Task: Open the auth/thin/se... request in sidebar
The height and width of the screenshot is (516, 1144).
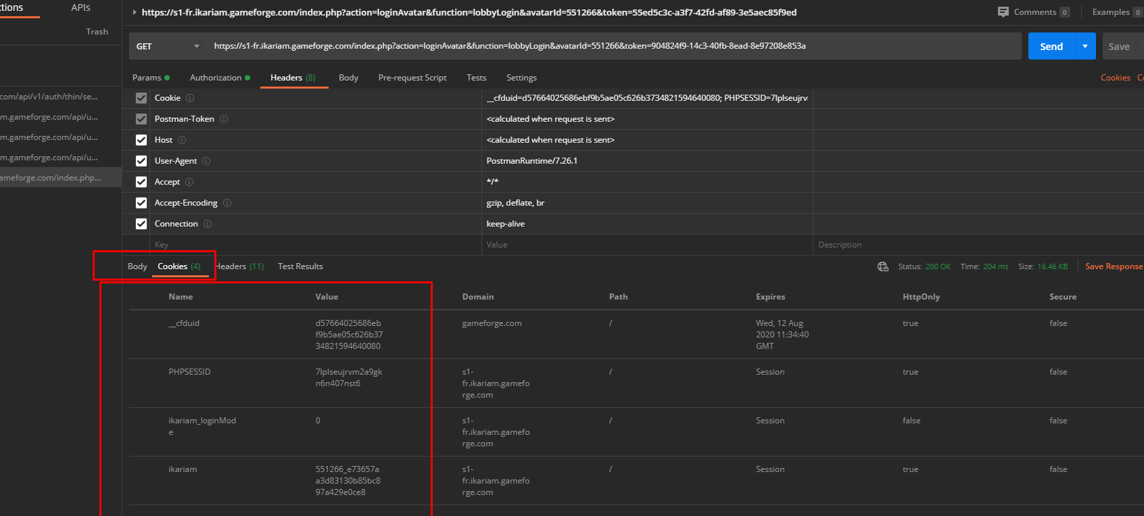Action: coord(49,97)
